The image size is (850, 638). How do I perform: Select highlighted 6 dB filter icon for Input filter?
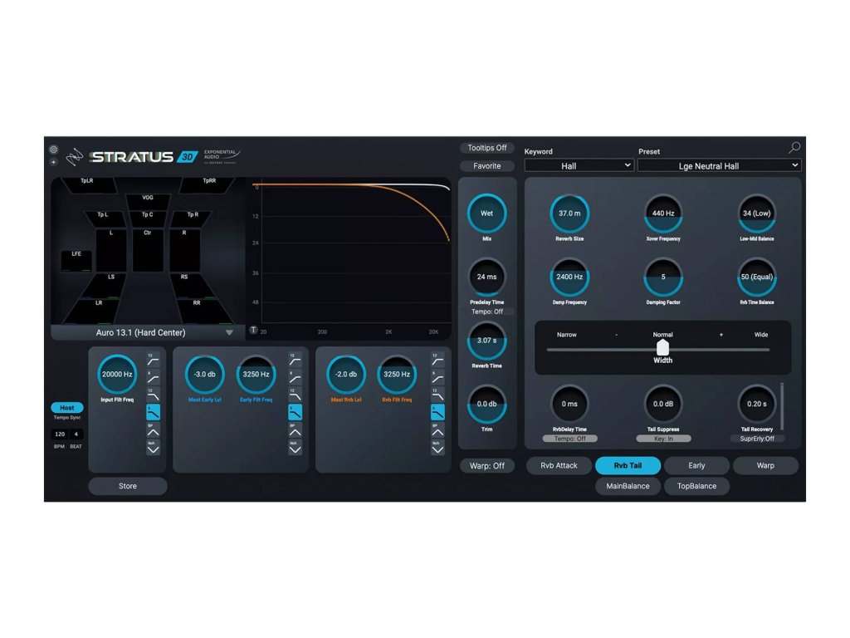pyautogui.click(x=154, y=412)
